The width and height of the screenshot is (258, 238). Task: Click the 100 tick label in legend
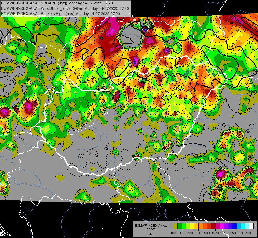tap(173, 233)
